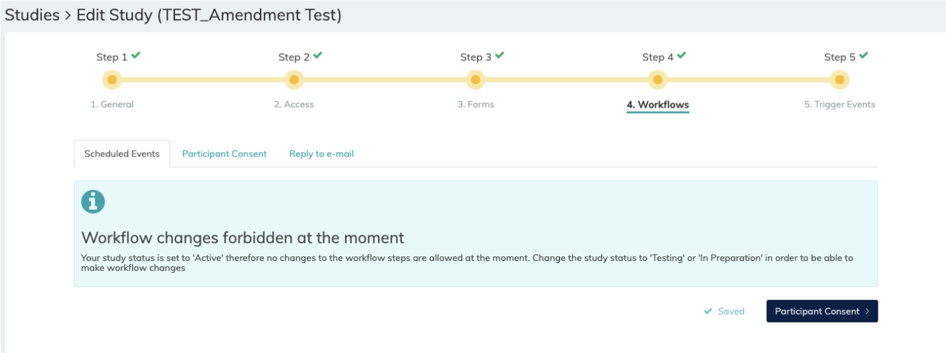Jump to 5. Trigger Events step
This screenshot has height=364, width=946.
[x=839, y=104]
